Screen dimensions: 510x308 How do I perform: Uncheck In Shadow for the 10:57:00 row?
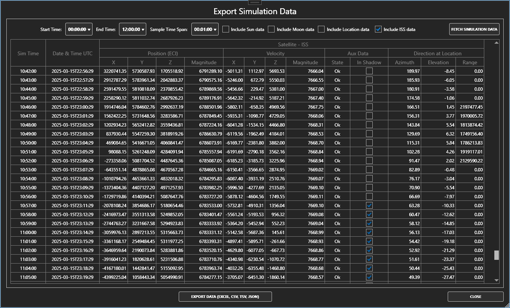369,205
